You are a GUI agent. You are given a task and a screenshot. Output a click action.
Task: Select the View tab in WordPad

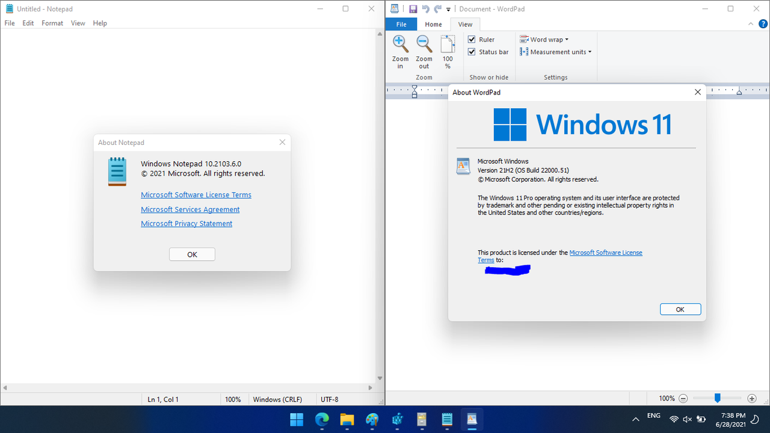(x=466, y=24)
